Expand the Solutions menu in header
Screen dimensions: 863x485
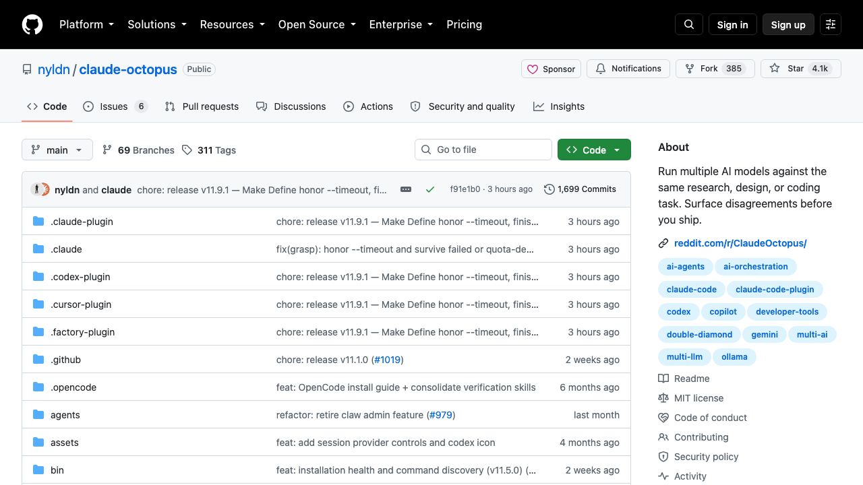tap(156, 24)
